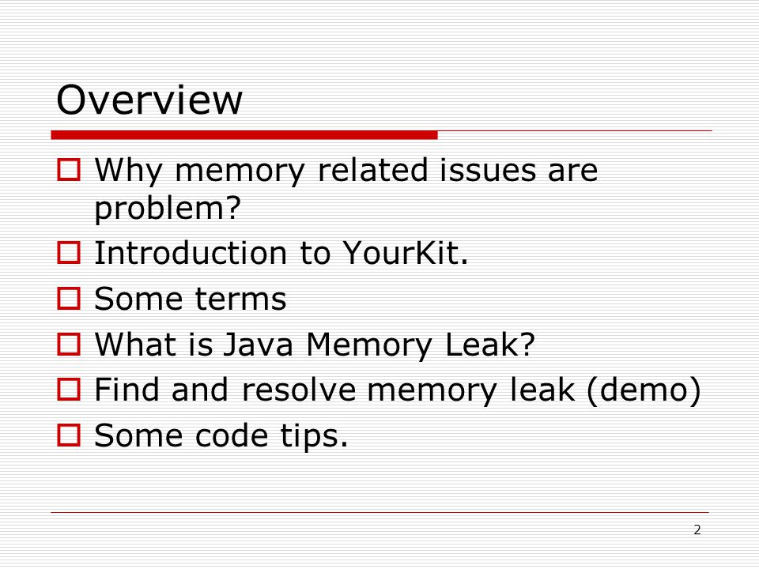Click the word "(demo)" in the fifth bullet

[x=644, y=390]
